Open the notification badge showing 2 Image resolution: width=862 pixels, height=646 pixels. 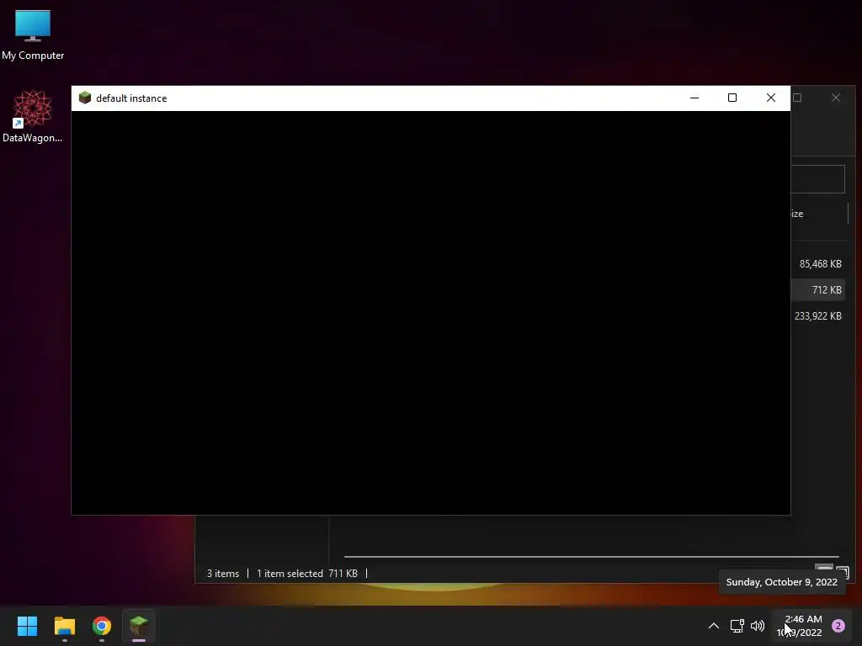coord(838,626)
